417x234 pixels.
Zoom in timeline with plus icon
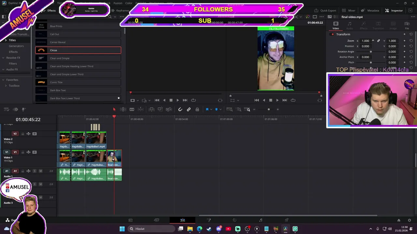tap(278, 110)
